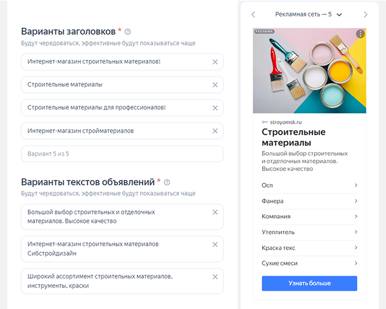The height and width of the screenshot is (309, 386).
Task: Remove headline "Строительные материалы для профессионалов!"
Action: coord(215,108)
